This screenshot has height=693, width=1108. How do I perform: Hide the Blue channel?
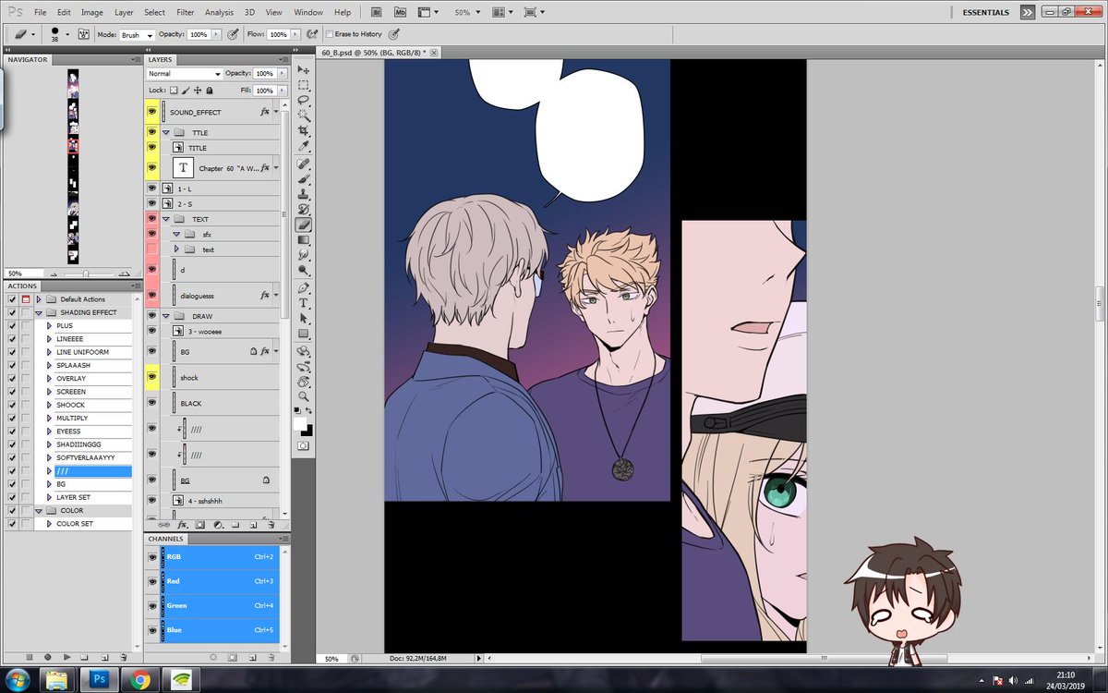coord(152,630)
